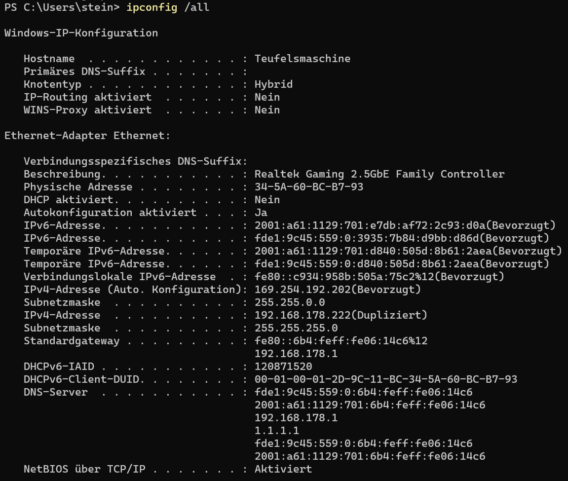Click the DHCPv6-Client-DUID value
The width and height of the screenshot is (568, 481).
tap(385, 379)
